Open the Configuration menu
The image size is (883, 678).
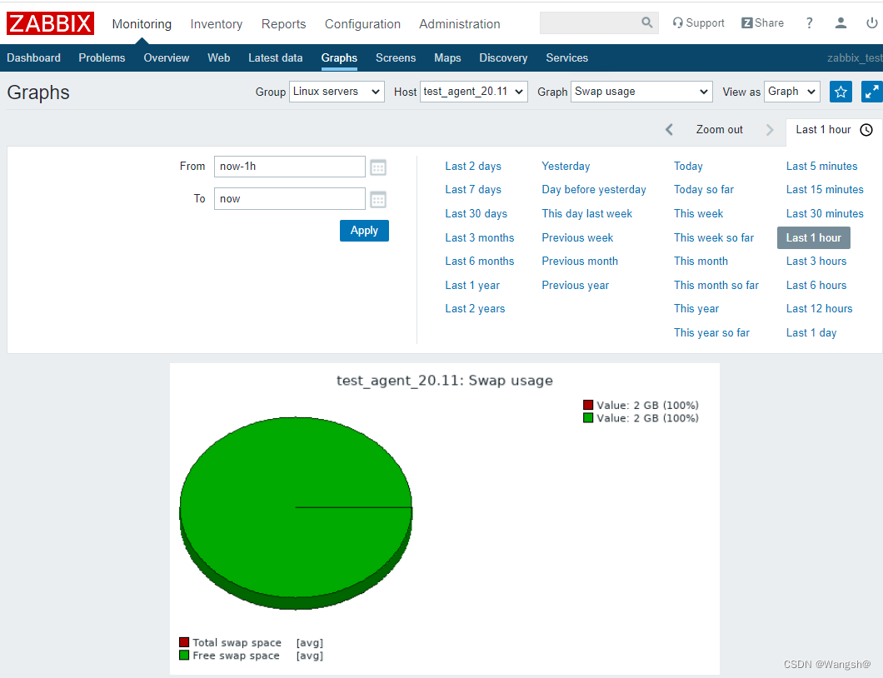point(362,24)
